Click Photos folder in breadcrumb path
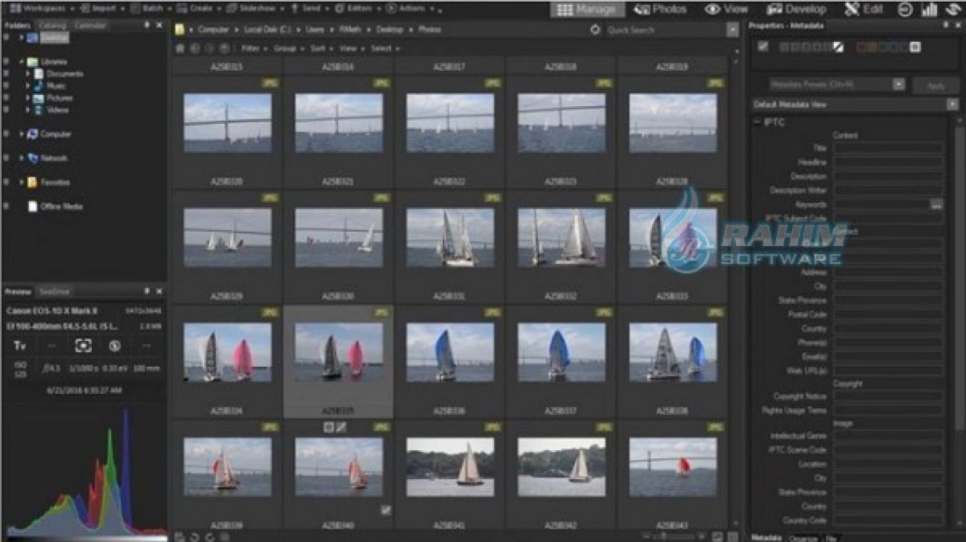The height and width of the screenshot is (542, 966). 430,30
